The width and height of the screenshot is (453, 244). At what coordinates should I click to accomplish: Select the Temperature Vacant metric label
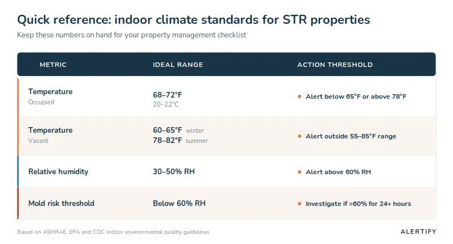click(x=50, y=135)
